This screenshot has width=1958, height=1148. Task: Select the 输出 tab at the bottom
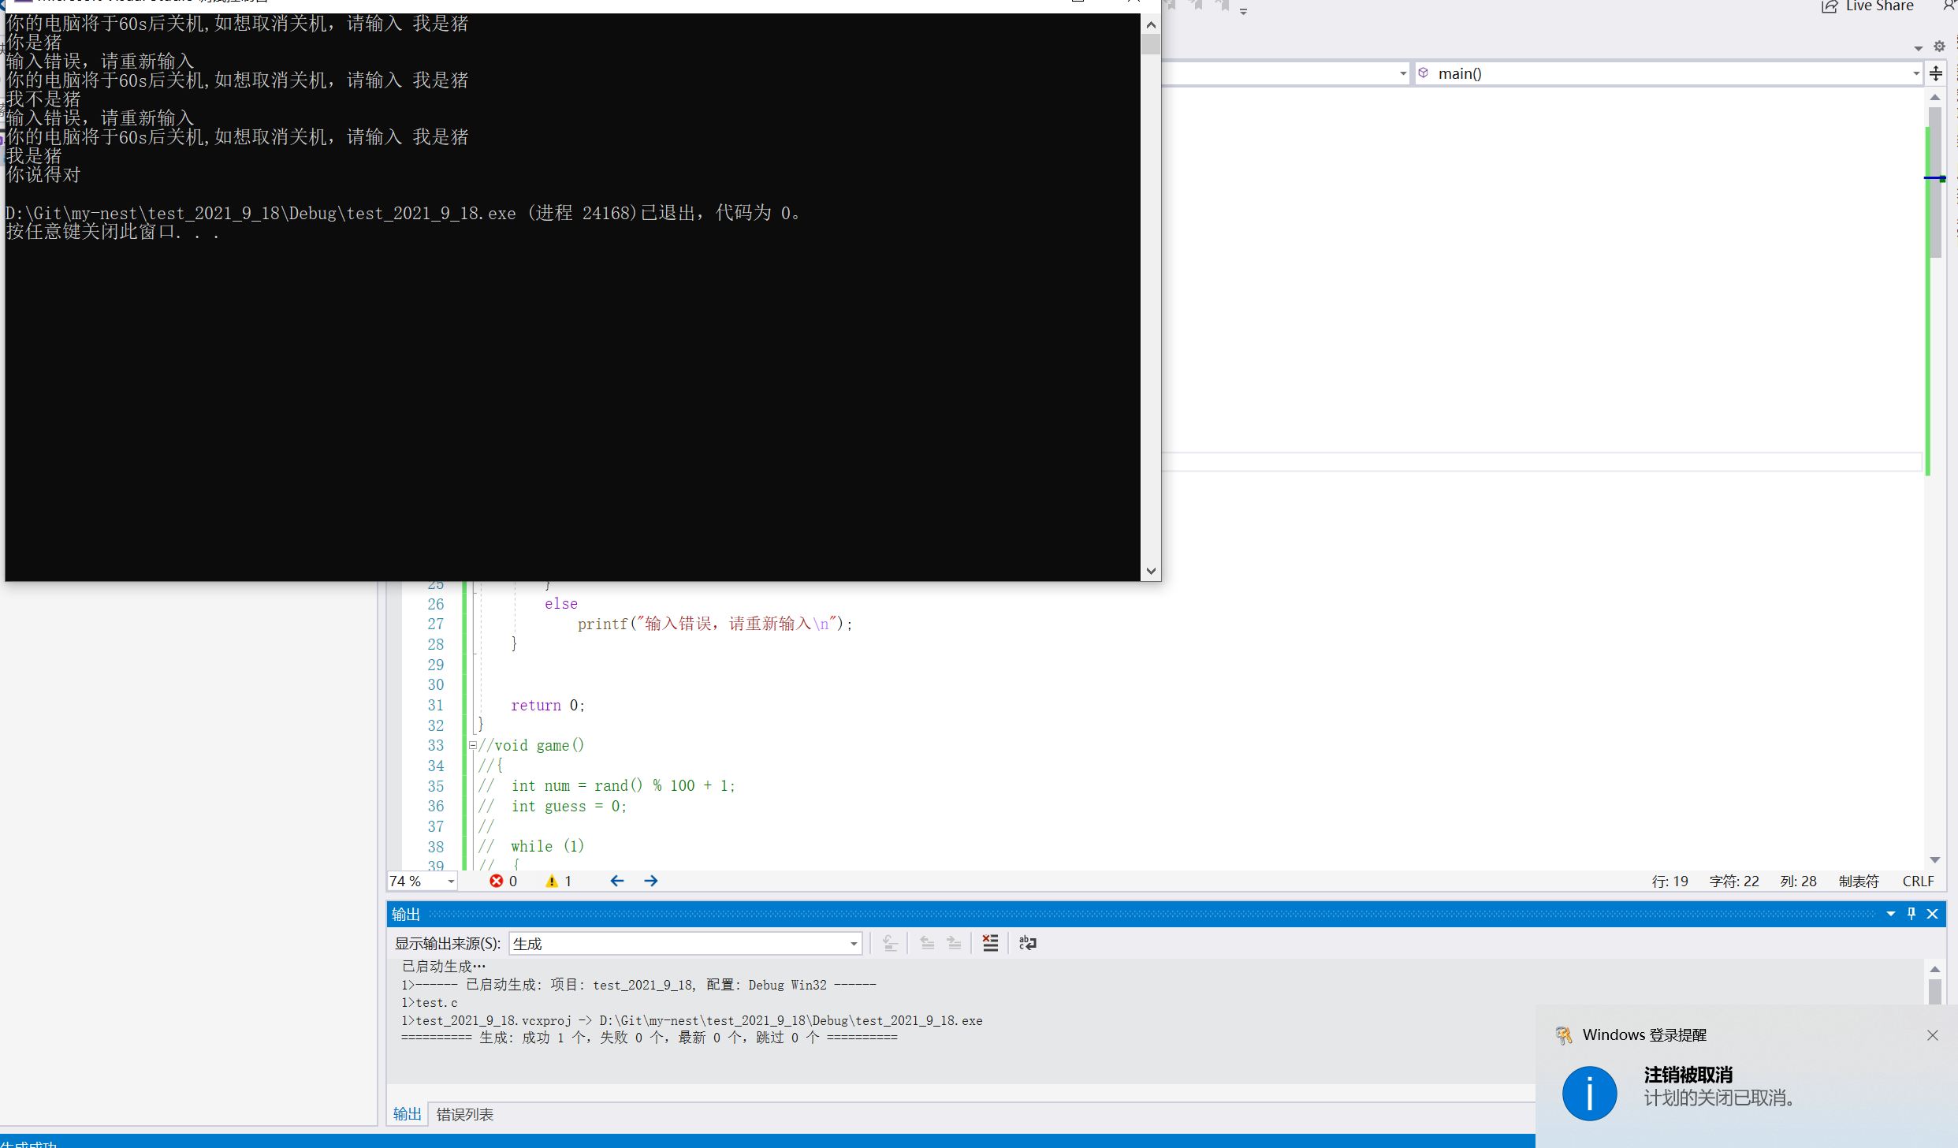(407, 1114)
